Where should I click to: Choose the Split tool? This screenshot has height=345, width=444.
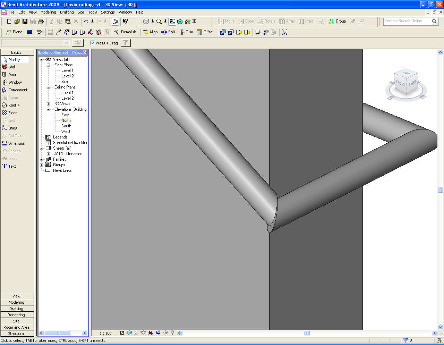click(x=168, y=32)
